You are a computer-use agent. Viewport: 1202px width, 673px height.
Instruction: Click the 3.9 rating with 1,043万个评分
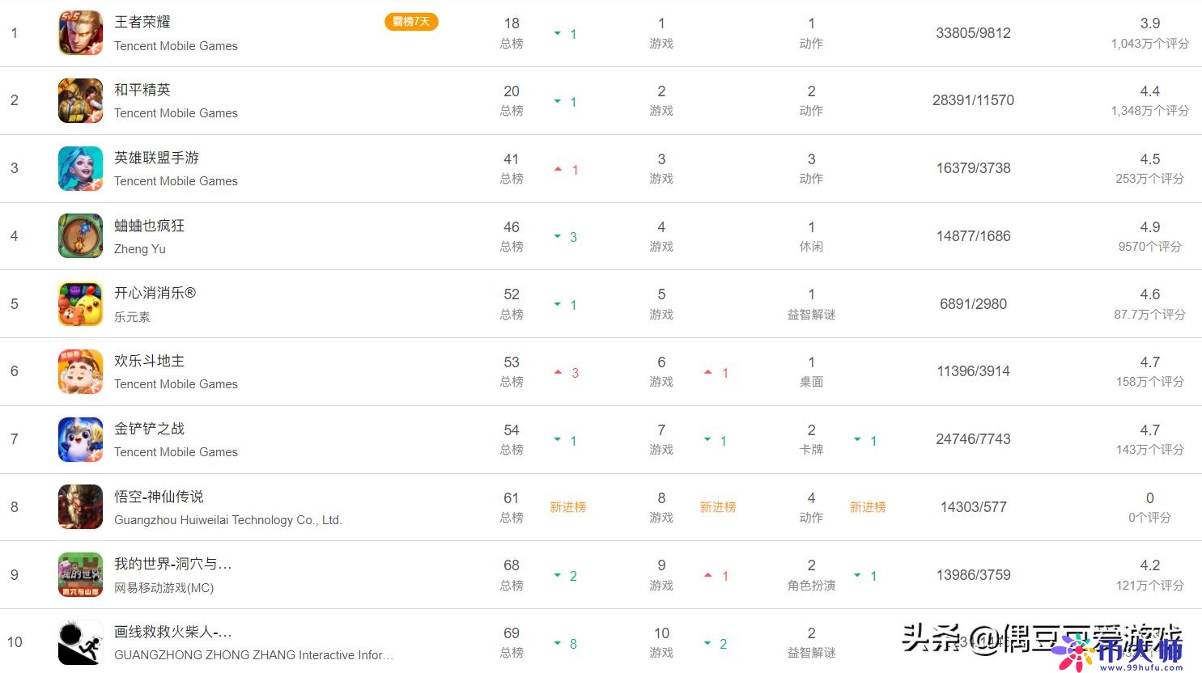[1149, 33]
